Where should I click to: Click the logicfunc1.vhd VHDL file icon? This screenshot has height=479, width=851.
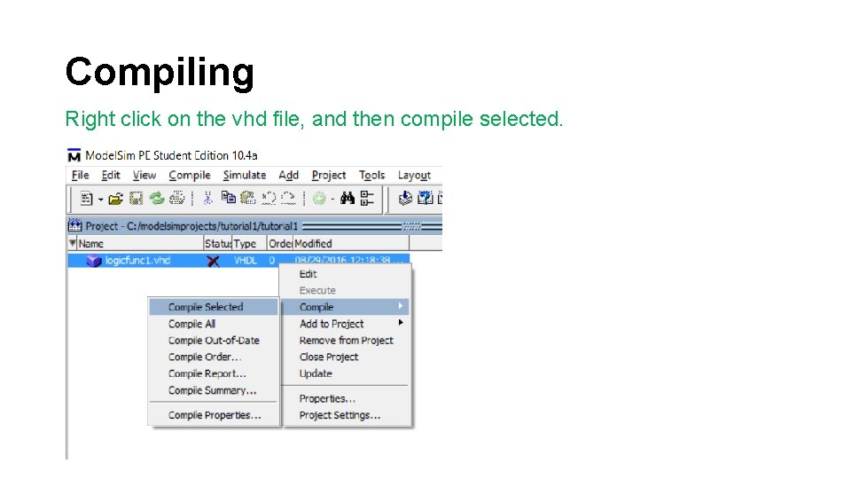click(94, 261)
